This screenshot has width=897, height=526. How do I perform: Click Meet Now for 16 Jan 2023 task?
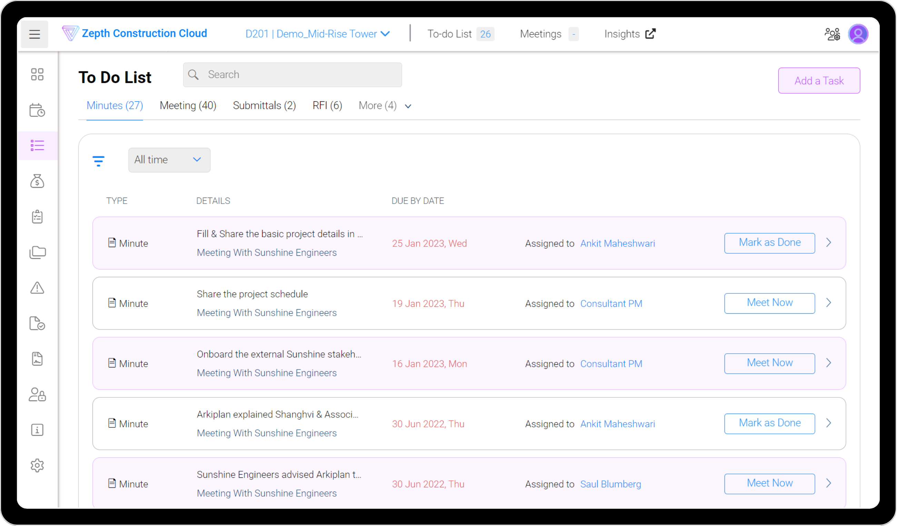point(769,363)
